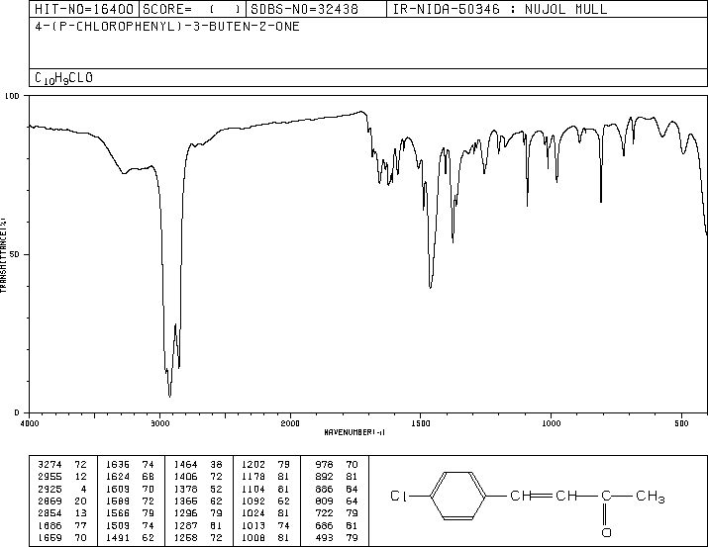
Task: Click the TRANSMITTANCE vertical axis title
Action: [3, 255]
